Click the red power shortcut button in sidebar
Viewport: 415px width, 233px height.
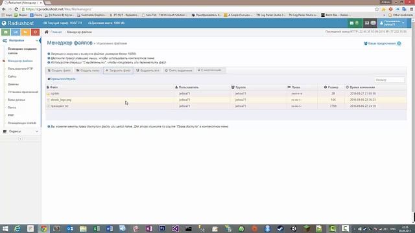pos(35,32)
